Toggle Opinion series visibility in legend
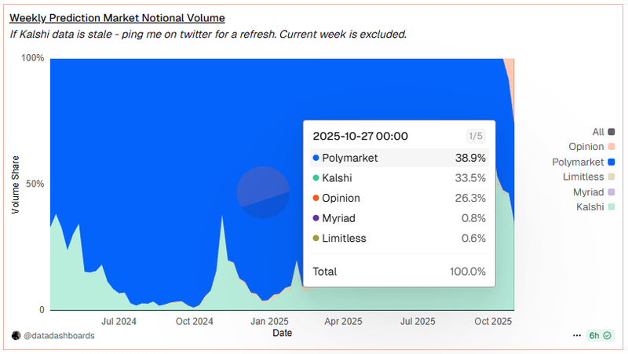The image size is (628, 354). pyautogui.click(x=586, y=147)
